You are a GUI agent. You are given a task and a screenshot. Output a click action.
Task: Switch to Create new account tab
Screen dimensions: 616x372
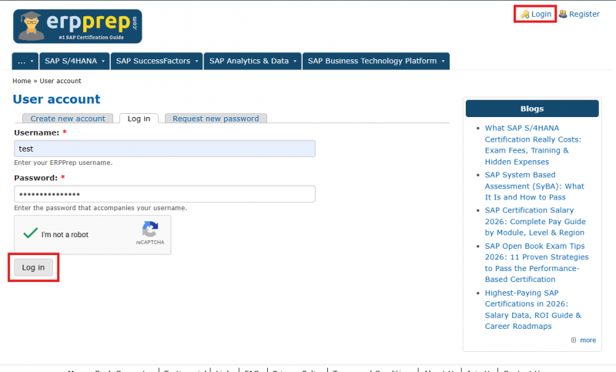pos(68,119)
